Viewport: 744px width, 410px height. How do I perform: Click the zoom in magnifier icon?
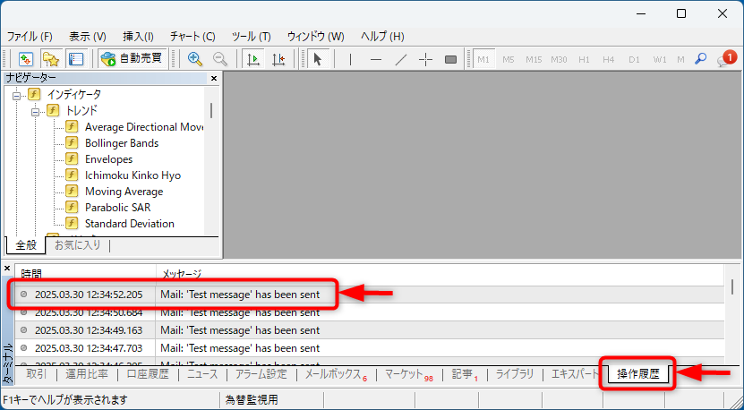pyautogui.click(x=194, y=59)
